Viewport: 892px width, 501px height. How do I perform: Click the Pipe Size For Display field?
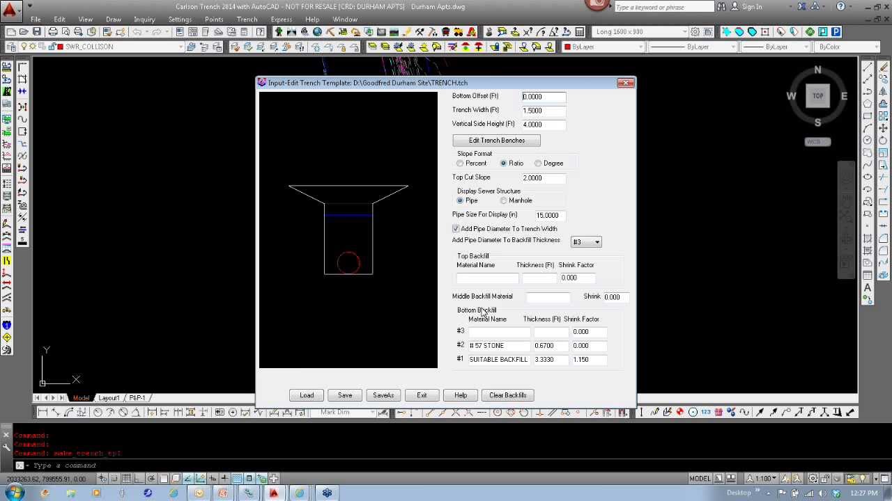550,215
